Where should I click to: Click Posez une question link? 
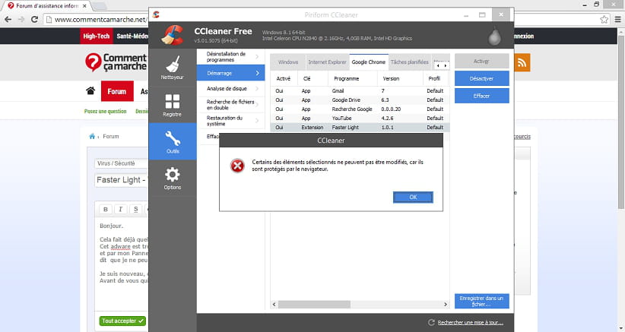(105, 112)
